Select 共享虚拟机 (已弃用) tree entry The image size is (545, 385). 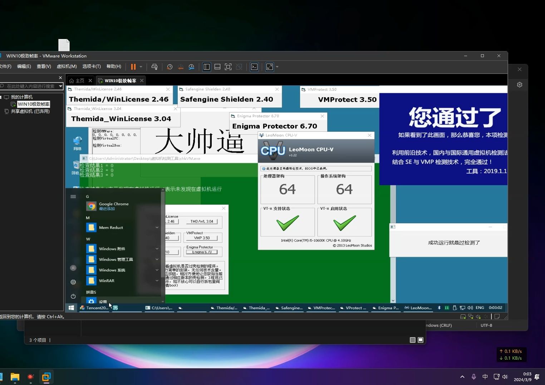click(30, 111)
